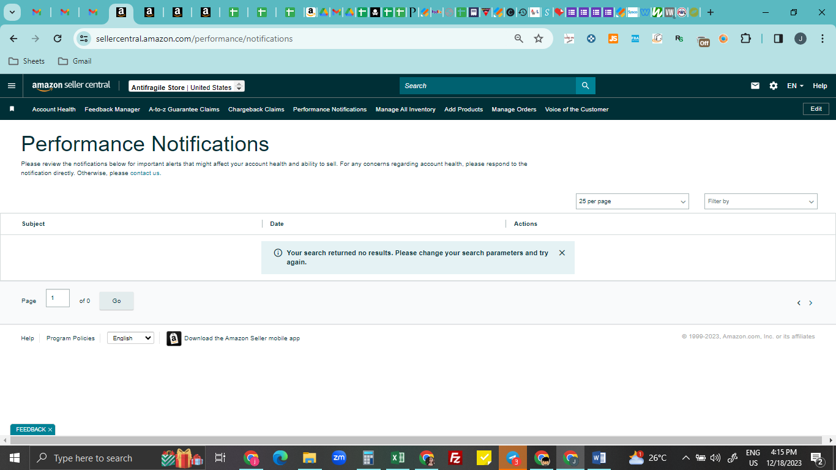The height and width of the screenshot is (470, 836).
Task: Open the hamburger navigation menu
Action: click(12, 86)
